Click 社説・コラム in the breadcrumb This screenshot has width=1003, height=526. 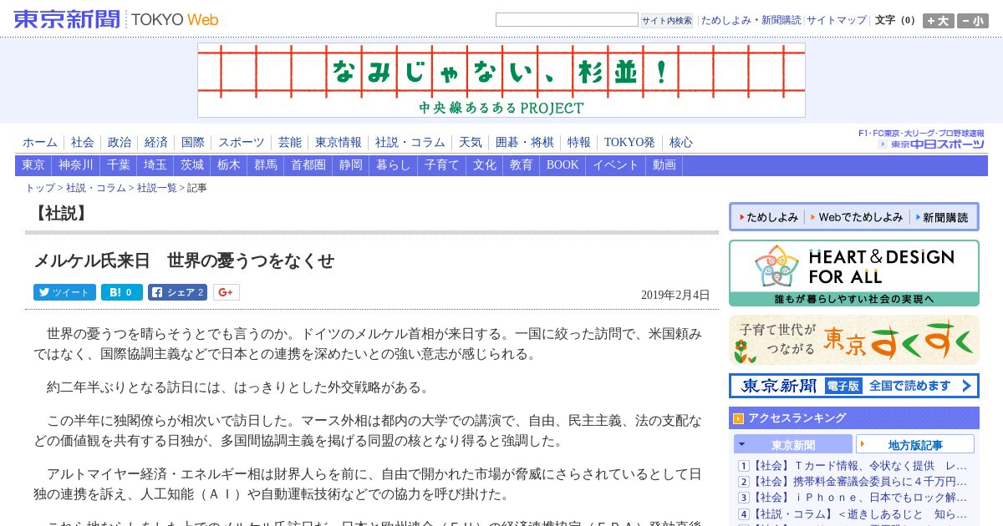96,188
